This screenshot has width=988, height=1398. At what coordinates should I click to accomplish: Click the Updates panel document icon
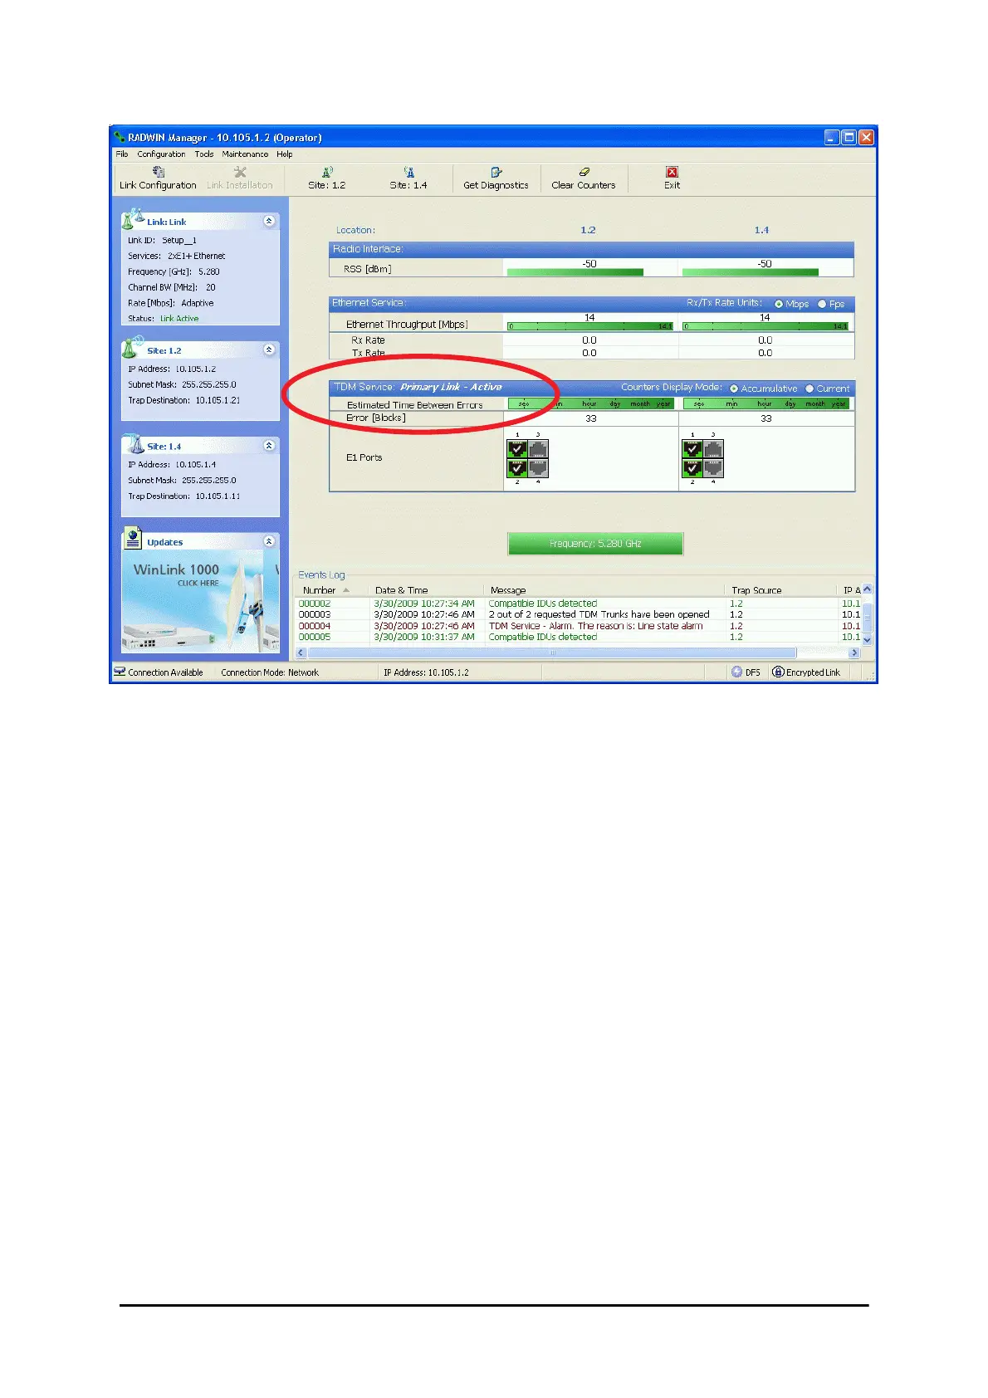coord(132,539)
